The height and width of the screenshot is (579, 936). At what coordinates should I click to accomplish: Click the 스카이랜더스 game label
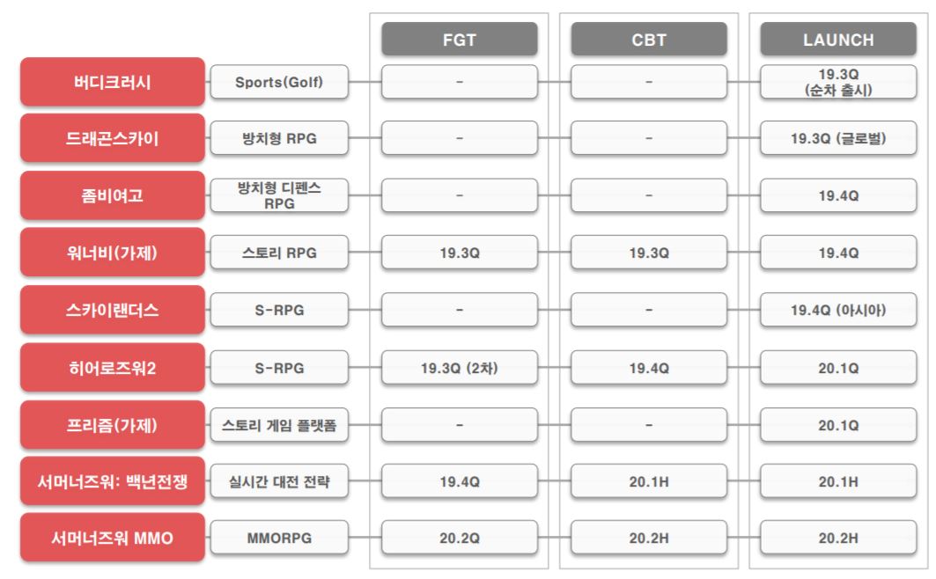[x=113, y=310]
